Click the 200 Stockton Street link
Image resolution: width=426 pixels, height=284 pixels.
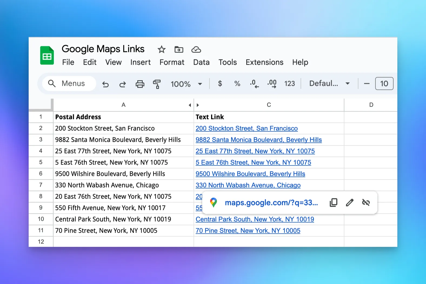pyautogui.click(x=247, y=128)
